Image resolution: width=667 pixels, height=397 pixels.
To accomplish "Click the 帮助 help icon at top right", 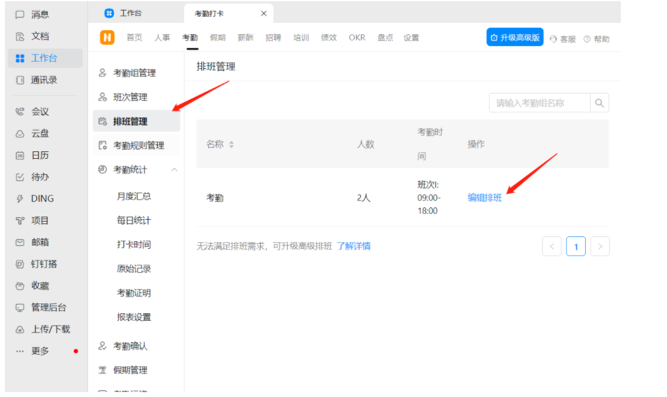I will (597, 38).
